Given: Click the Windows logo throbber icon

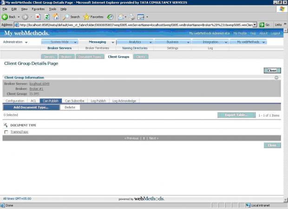Looking at the screenshot, I should coord(282,9).
